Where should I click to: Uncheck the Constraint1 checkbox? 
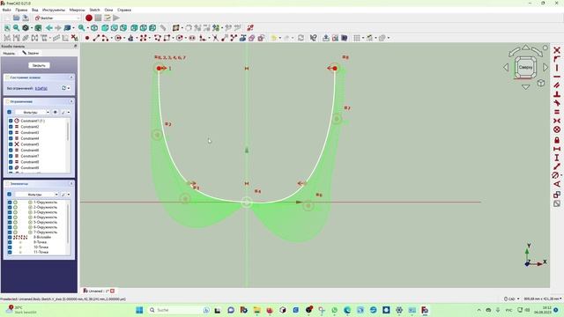[x=11, y=121]
